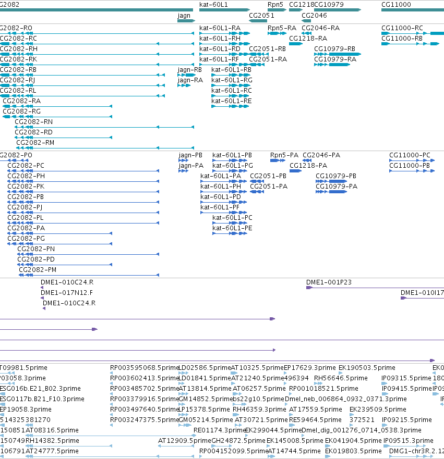Click protein jagn-PB
The image size is (444, 459).
(x=190, y=155)
